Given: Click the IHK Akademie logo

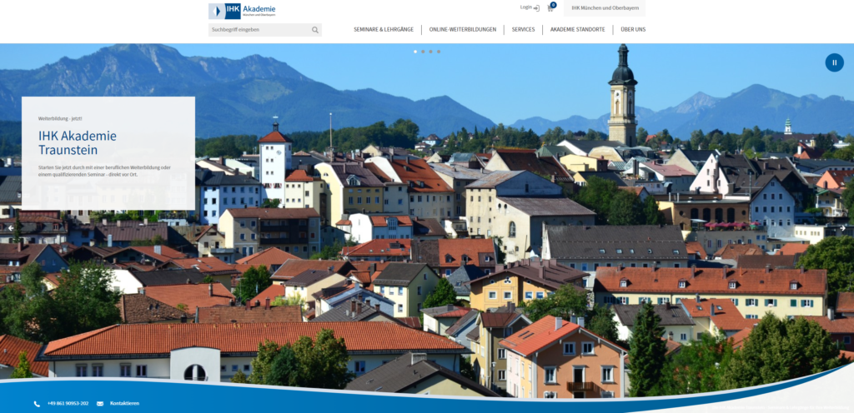Looking at the screenshot, I should [x=243, y=11].
